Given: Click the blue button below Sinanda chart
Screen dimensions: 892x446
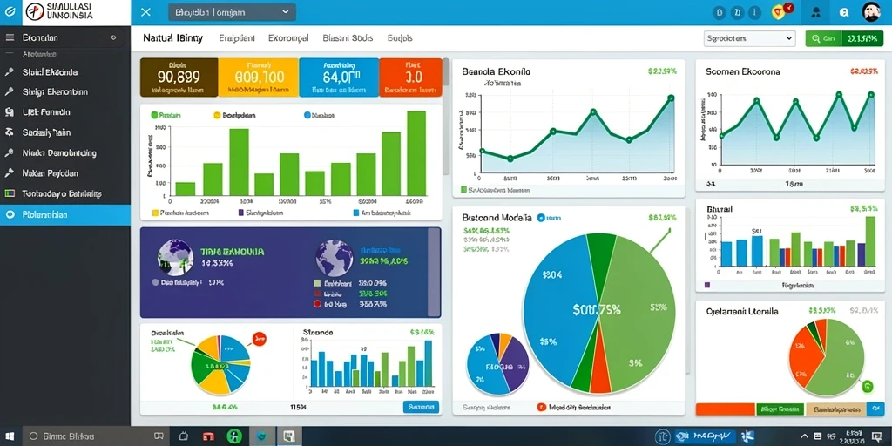Looking at the screenshot, I should (421, 407).
